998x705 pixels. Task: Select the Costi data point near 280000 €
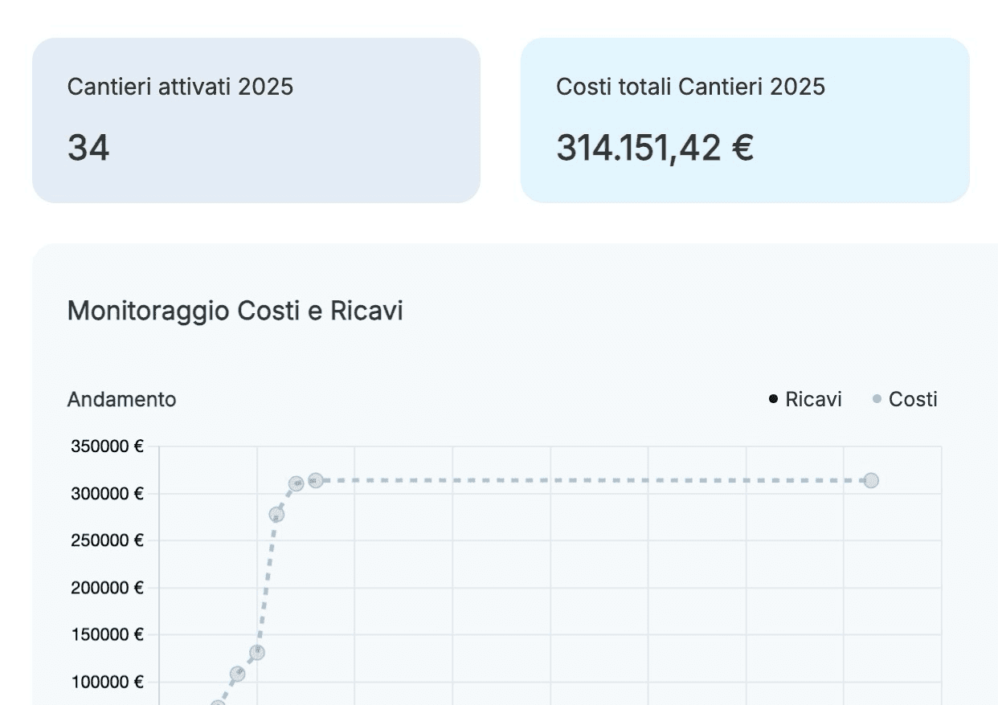276,515
